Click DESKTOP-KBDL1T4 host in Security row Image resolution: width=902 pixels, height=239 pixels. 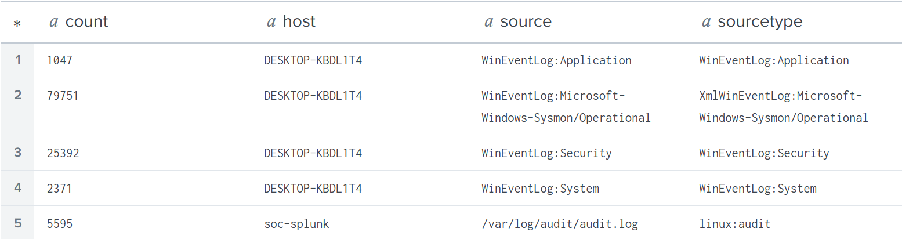pyautogui.click(x=313, y=153)
